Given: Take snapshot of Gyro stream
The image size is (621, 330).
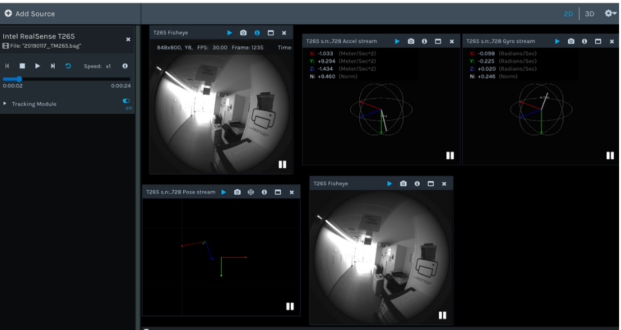Looking at the screenshot, I should (571, 41).
